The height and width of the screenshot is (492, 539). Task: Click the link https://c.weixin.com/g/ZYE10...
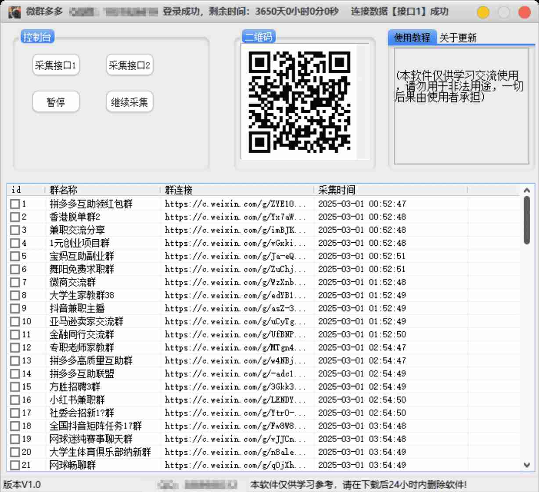235,204
